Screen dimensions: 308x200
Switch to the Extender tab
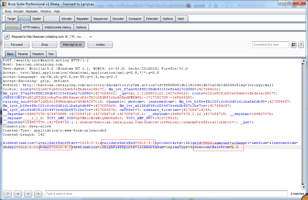click(152, 19)
